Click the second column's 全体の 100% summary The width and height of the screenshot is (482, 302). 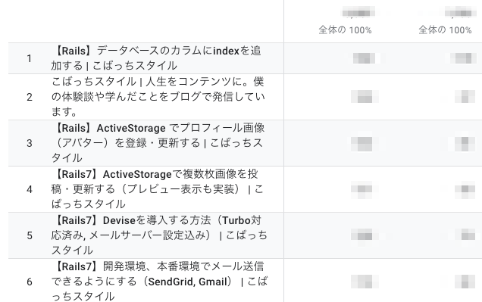[445, 30]
